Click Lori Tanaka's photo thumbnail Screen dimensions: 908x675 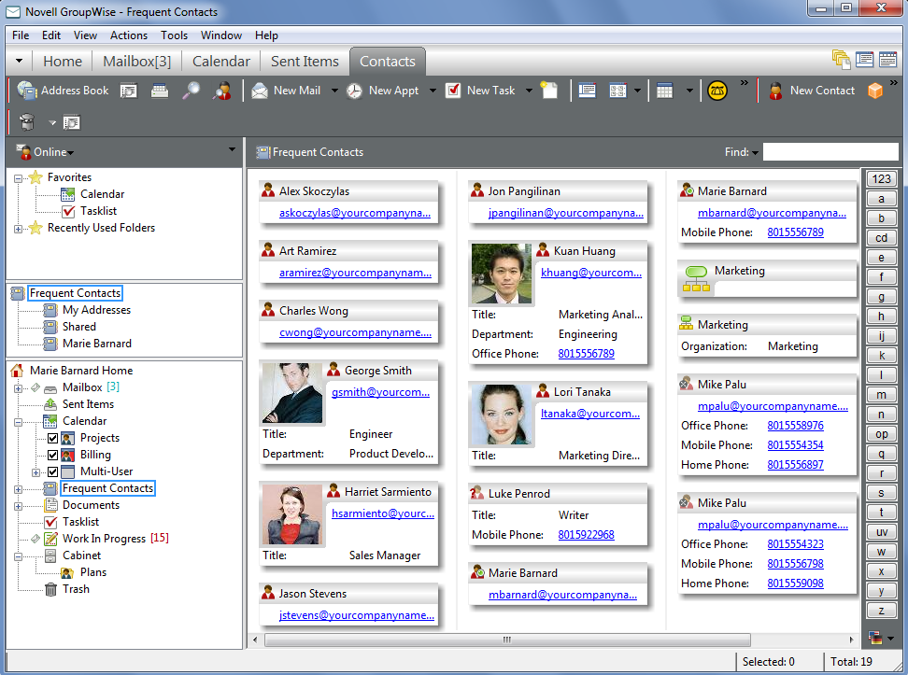(x=501, y=415)
